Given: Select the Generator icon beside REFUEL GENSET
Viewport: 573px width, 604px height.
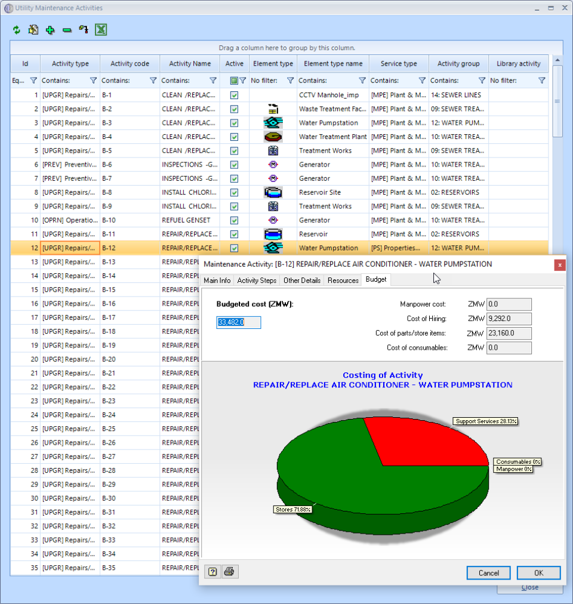Looking at the screenshot, I should (273, 220).
